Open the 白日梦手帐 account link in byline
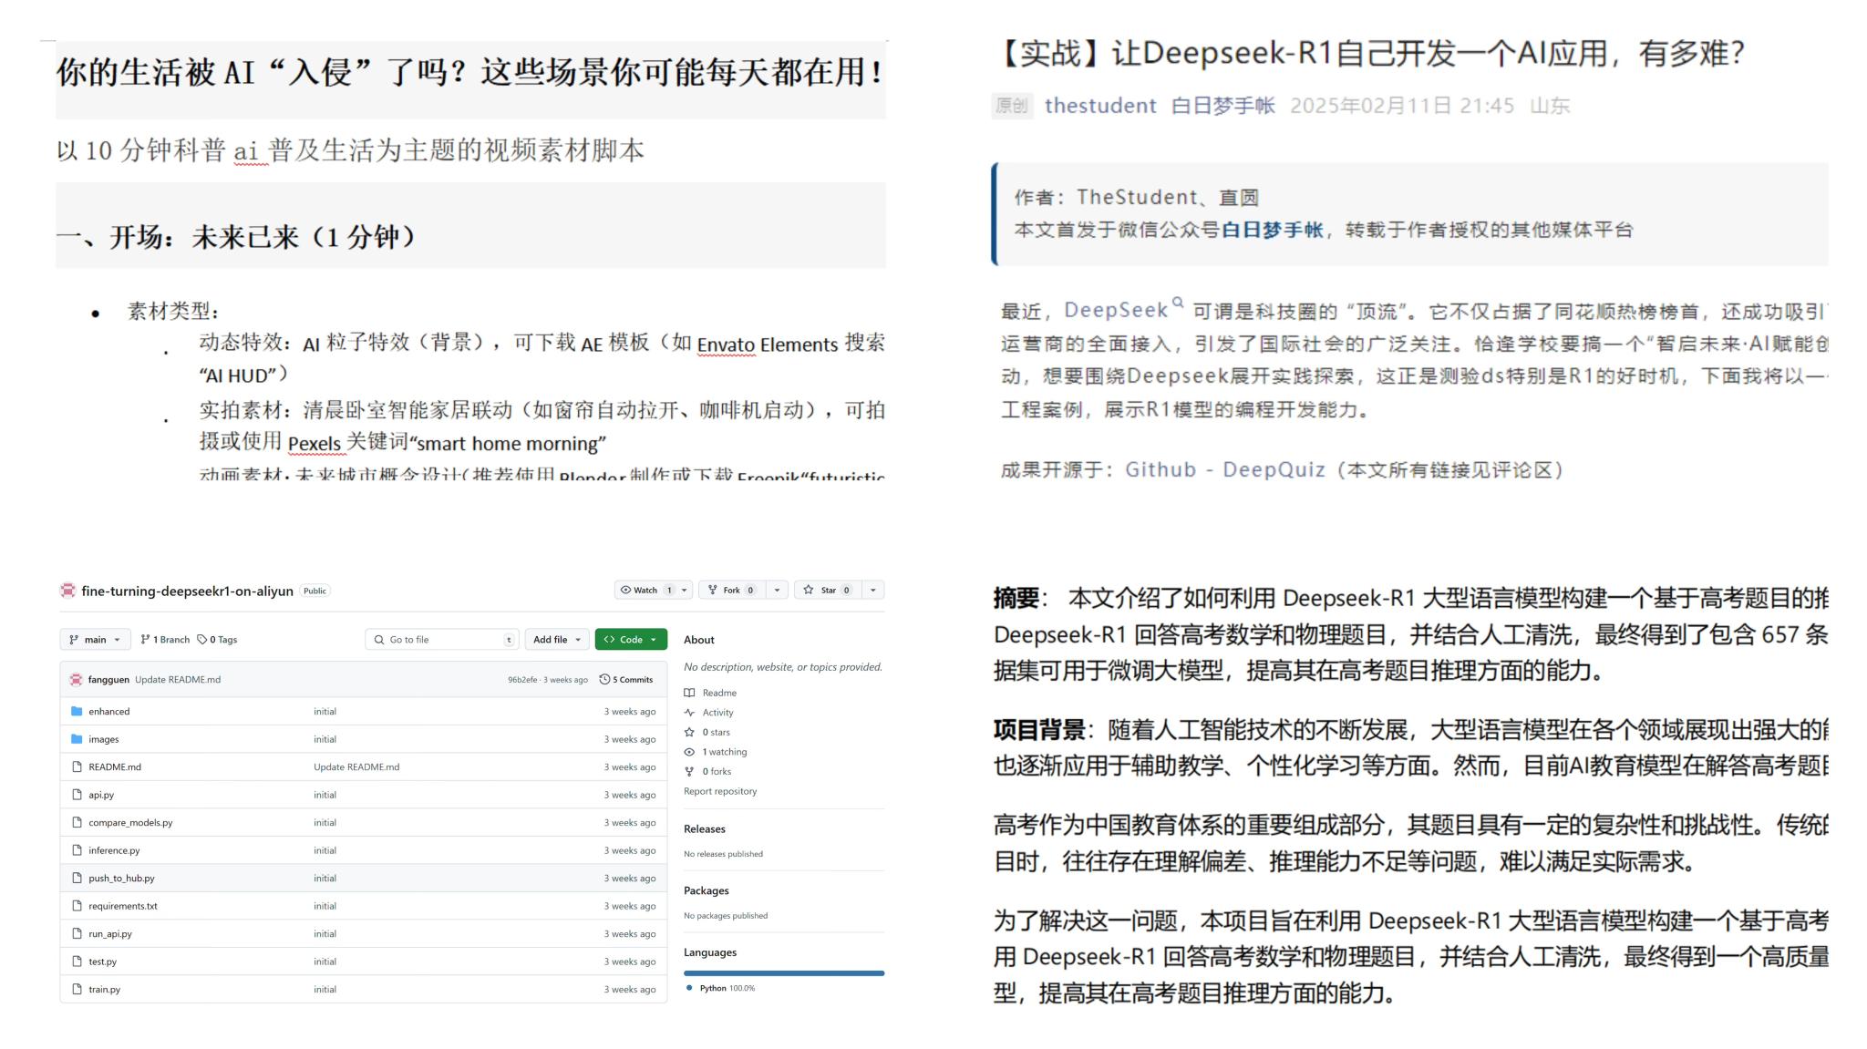This screenshot has width=1867, height=1049. tap(1222, 106)
